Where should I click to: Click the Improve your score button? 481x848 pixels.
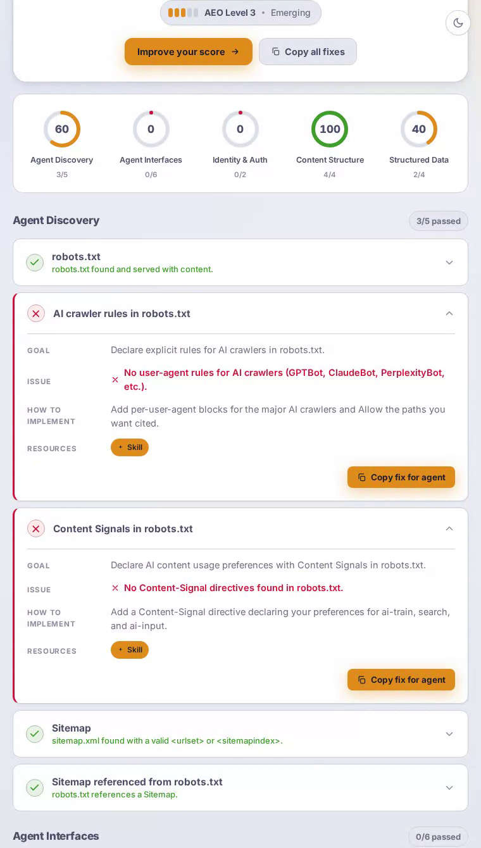point(189,51)
